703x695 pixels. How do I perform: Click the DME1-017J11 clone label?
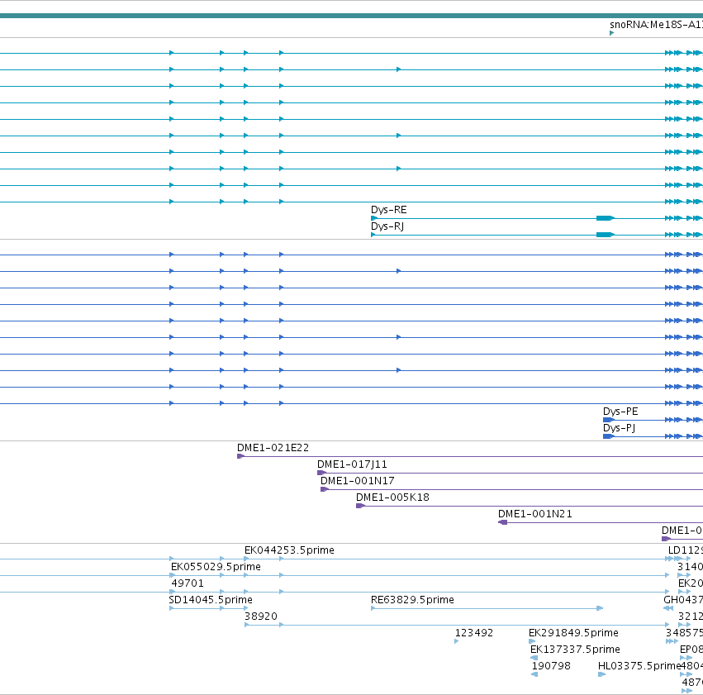pos(352,464)
